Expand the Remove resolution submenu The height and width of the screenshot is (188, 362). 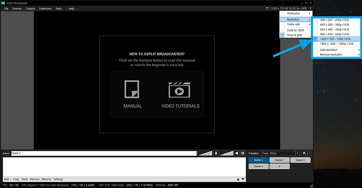pyautogui.click(x=336, y=55)
